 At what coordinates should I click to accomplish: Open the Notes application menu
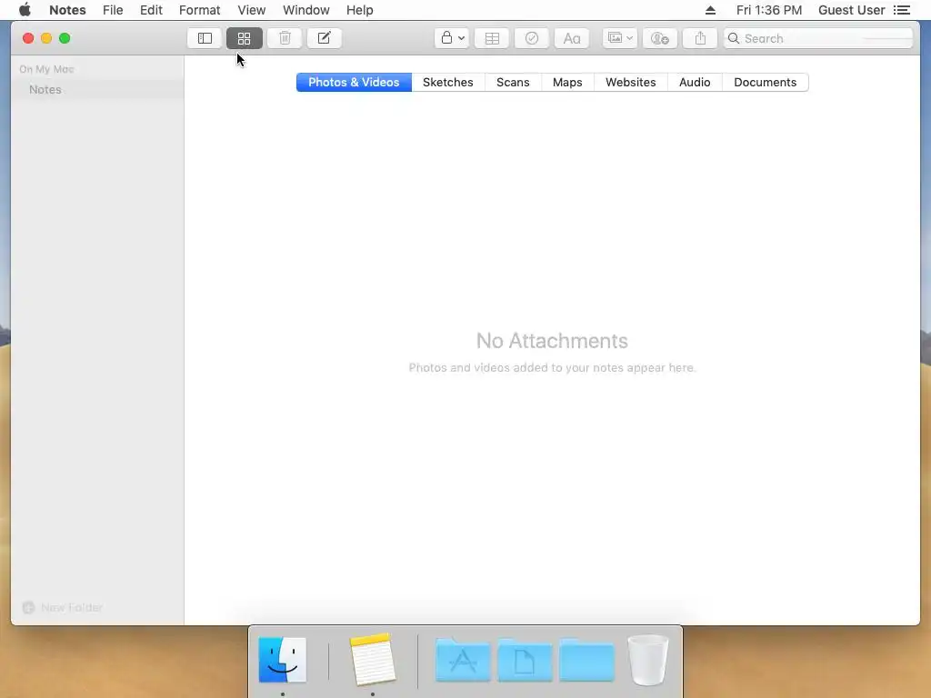click(x=67, y=10)
